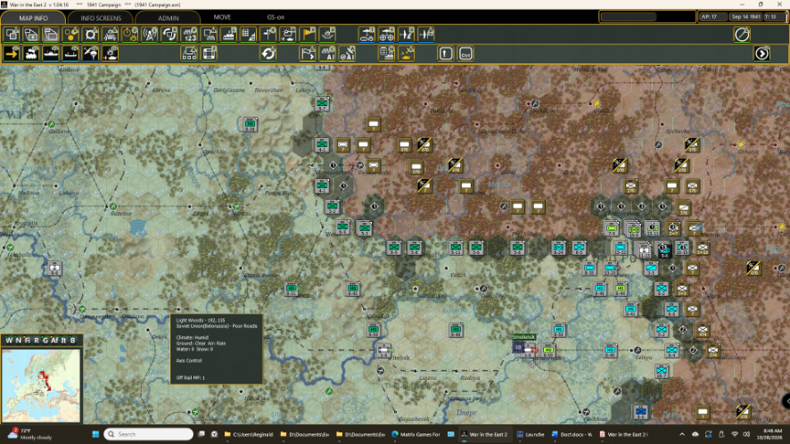Click the end turn arrow button
This screenshot has height=444, width=790.
pyautogui.click(x=762, y=53)
